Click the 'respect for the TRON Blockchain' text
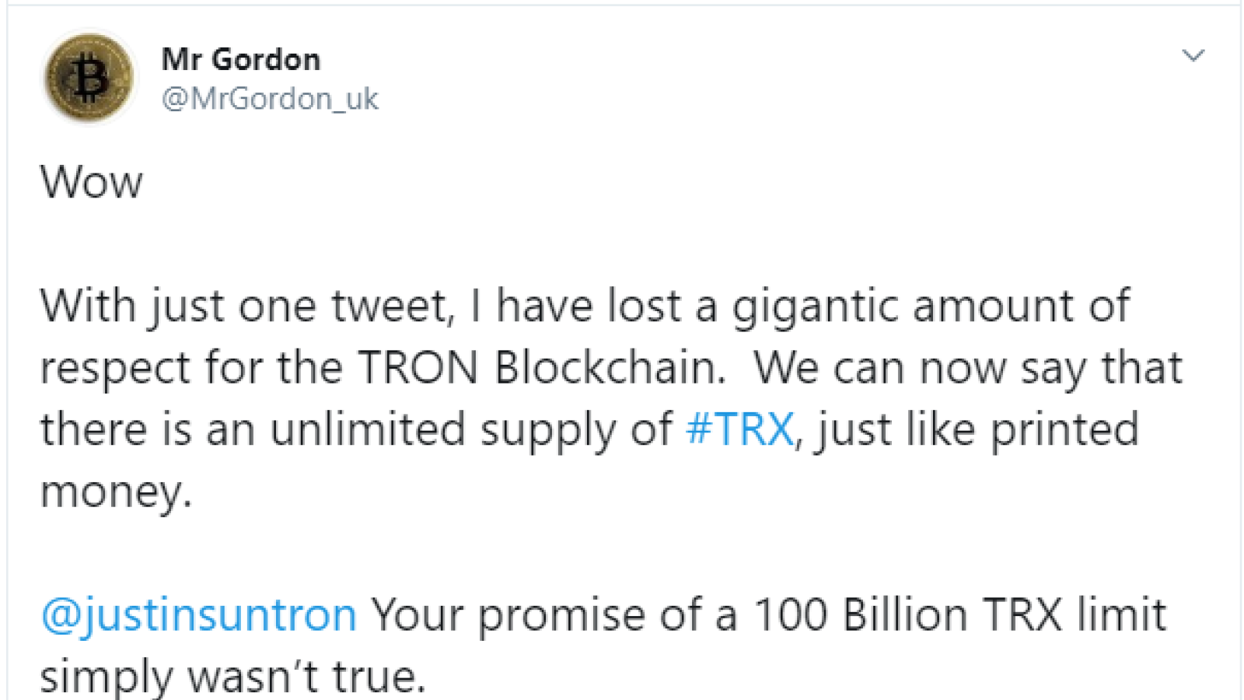The width and height of the screenshot is (1244, 700). coord(383,367)
